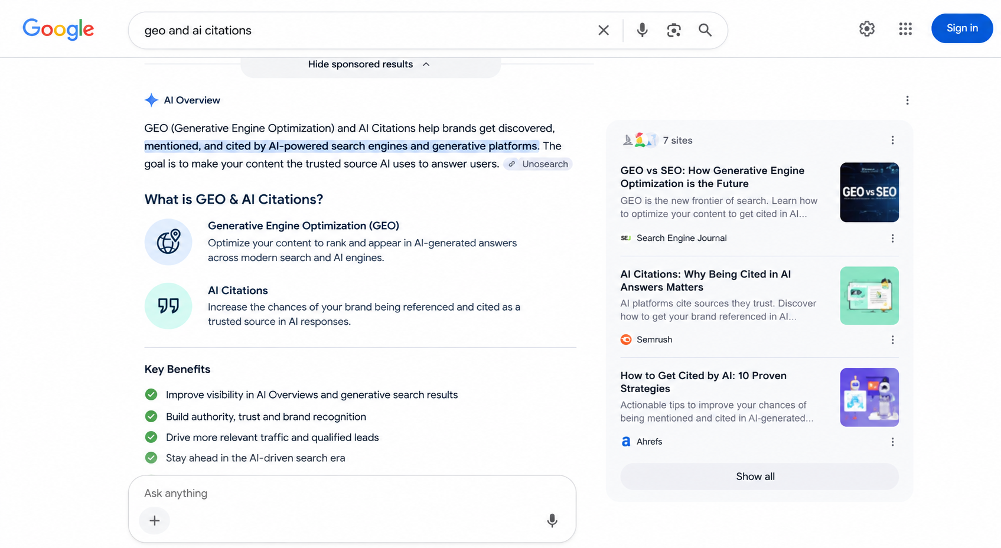Screen dimensions: 1001x548
Task: Open Google Lens image search icon
Action: (x=674, y=30)
